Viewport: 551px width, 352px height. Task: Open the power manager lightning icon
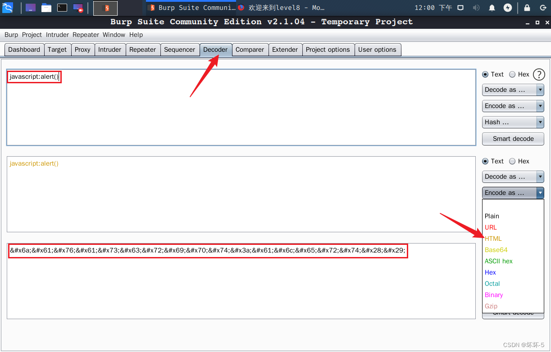[508, 8]
